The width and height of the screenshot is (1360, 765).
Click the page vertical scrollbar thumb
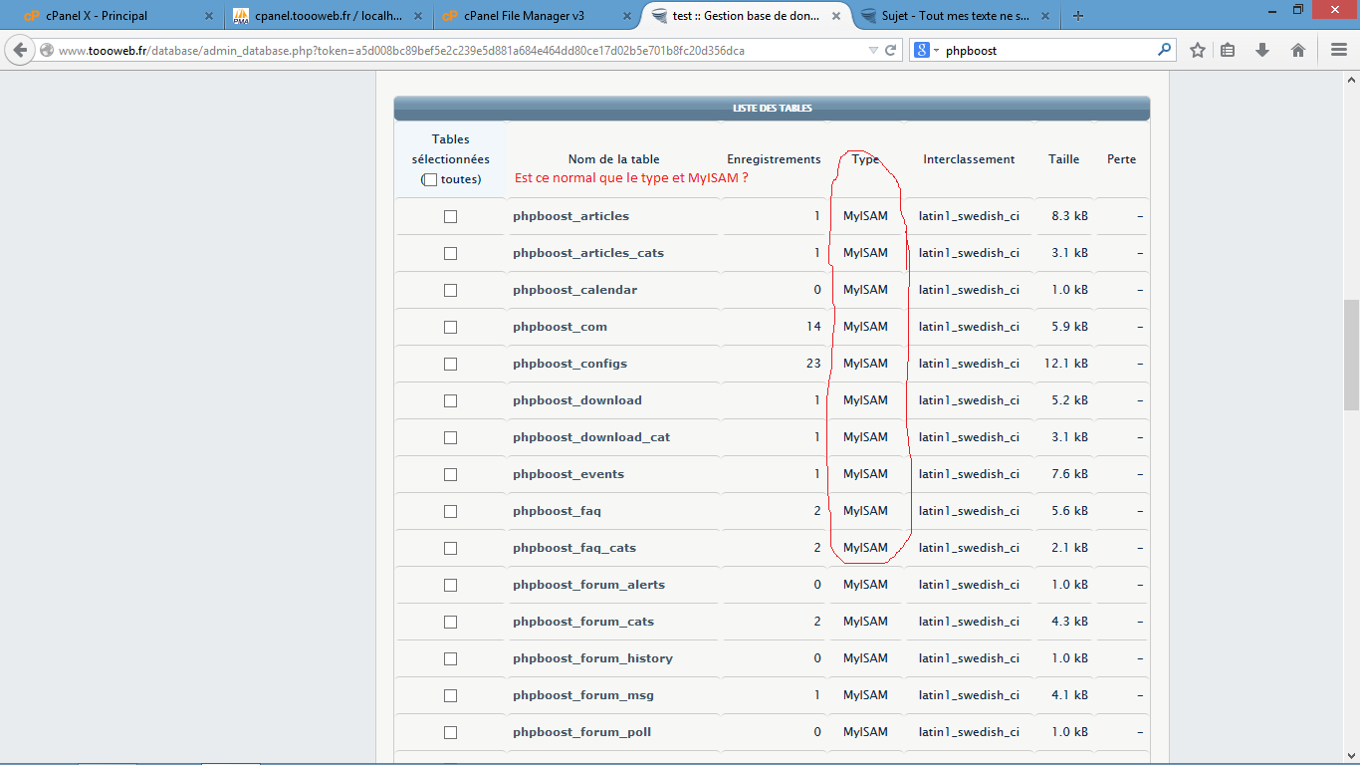(1351, 354)
